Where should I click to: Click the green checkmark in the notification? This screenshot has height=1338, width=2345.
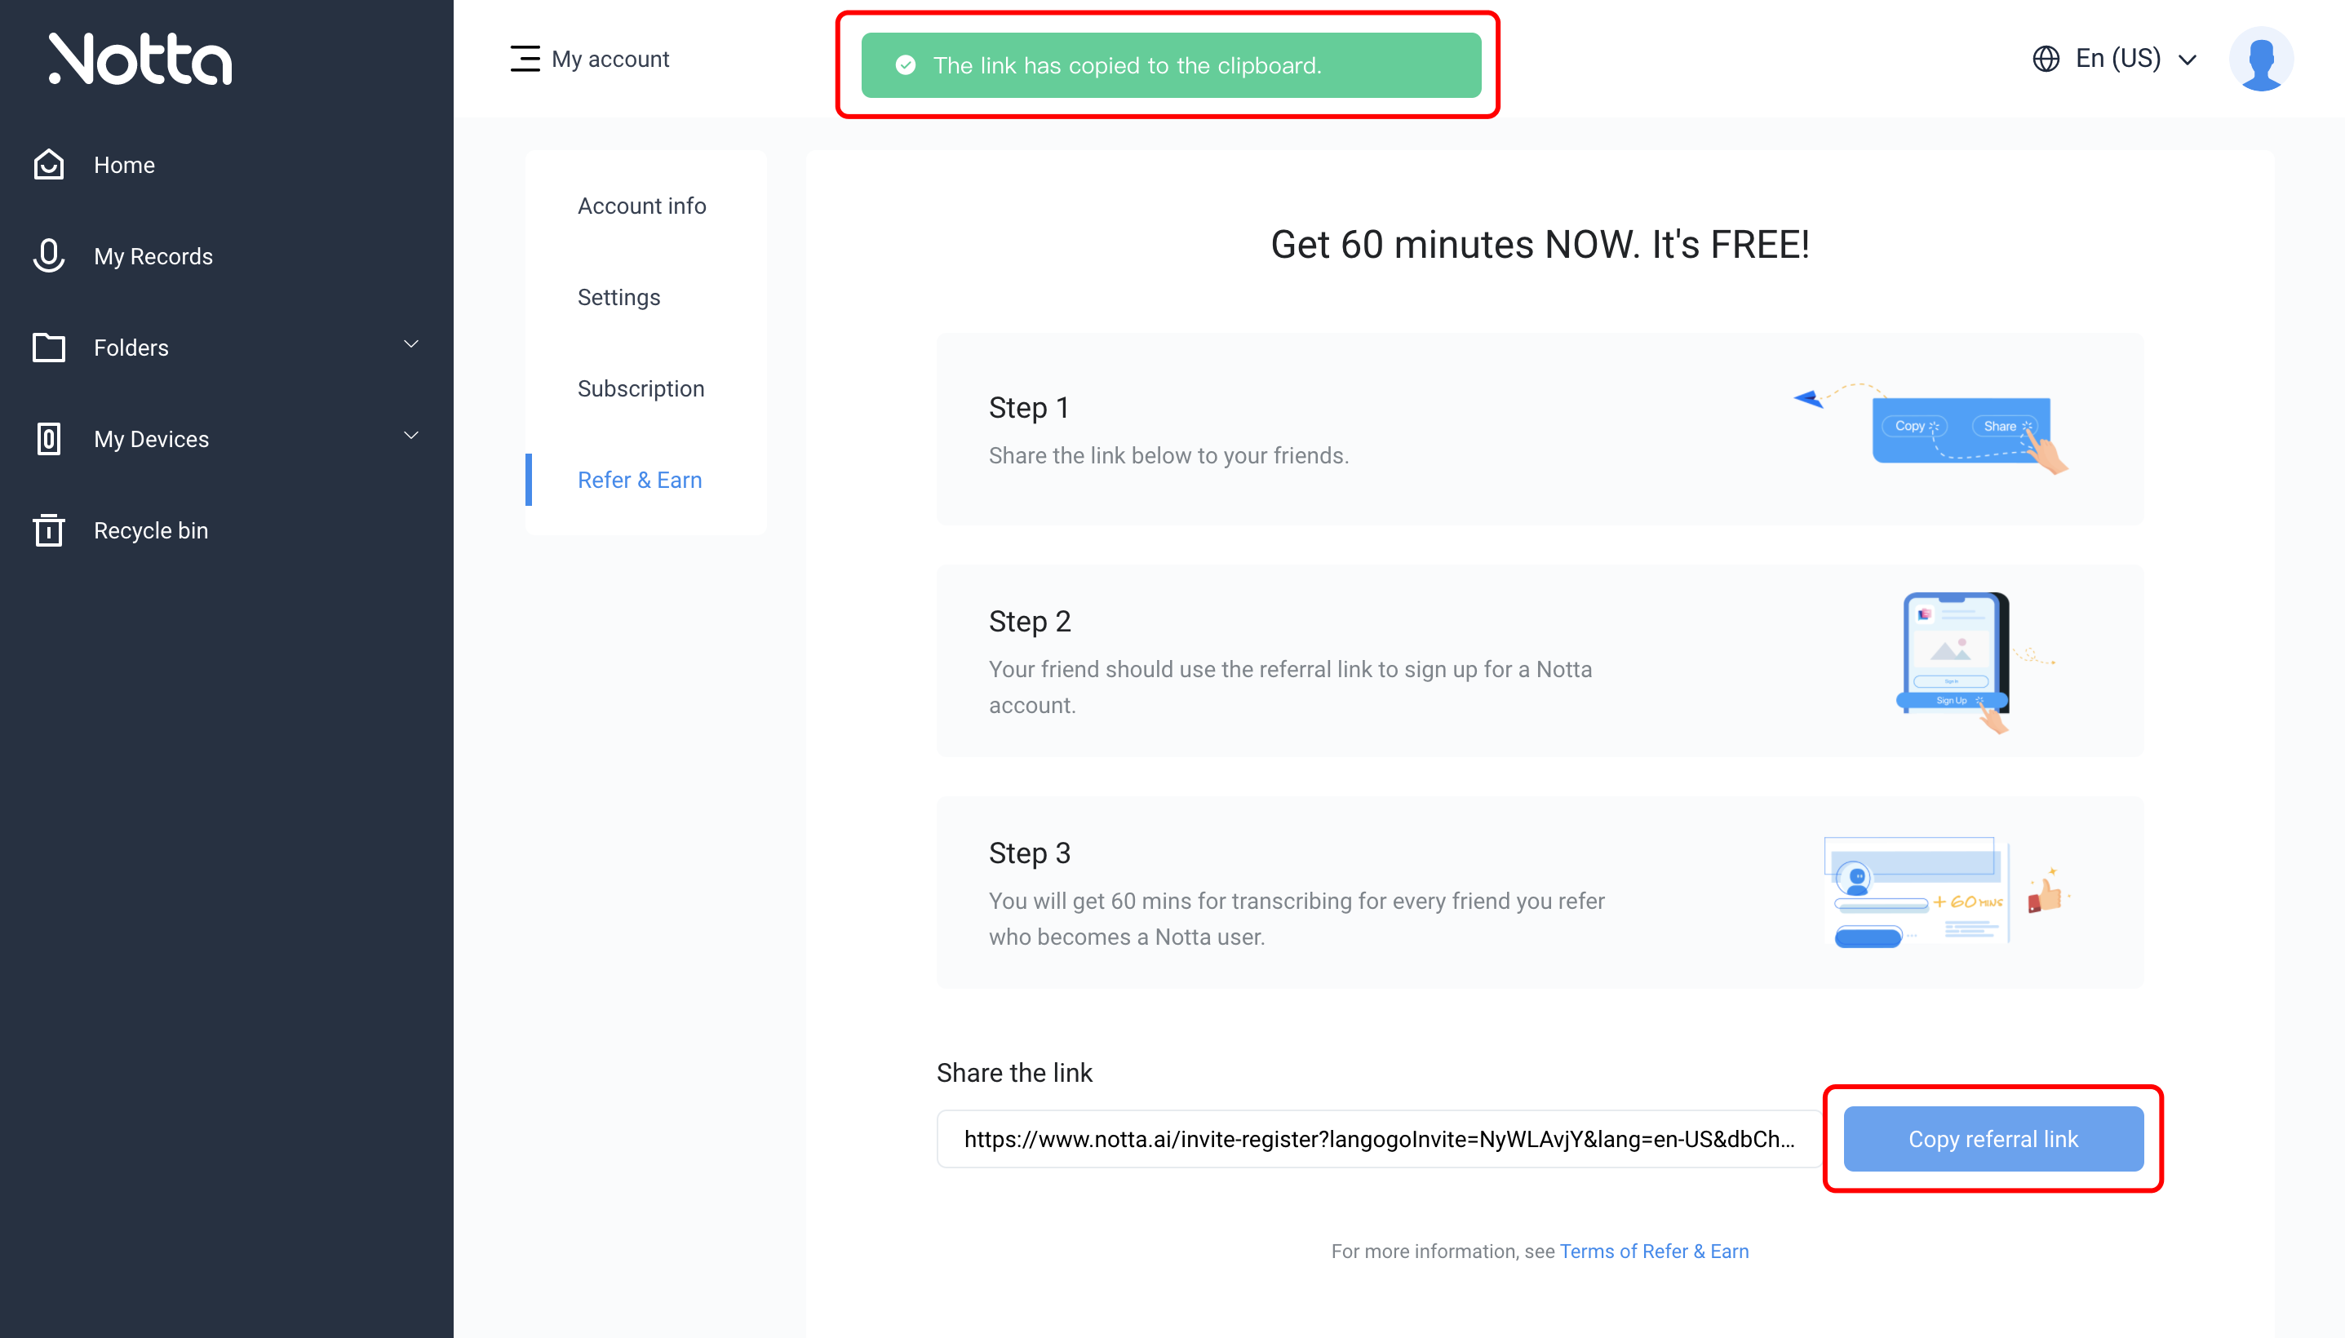905,65
